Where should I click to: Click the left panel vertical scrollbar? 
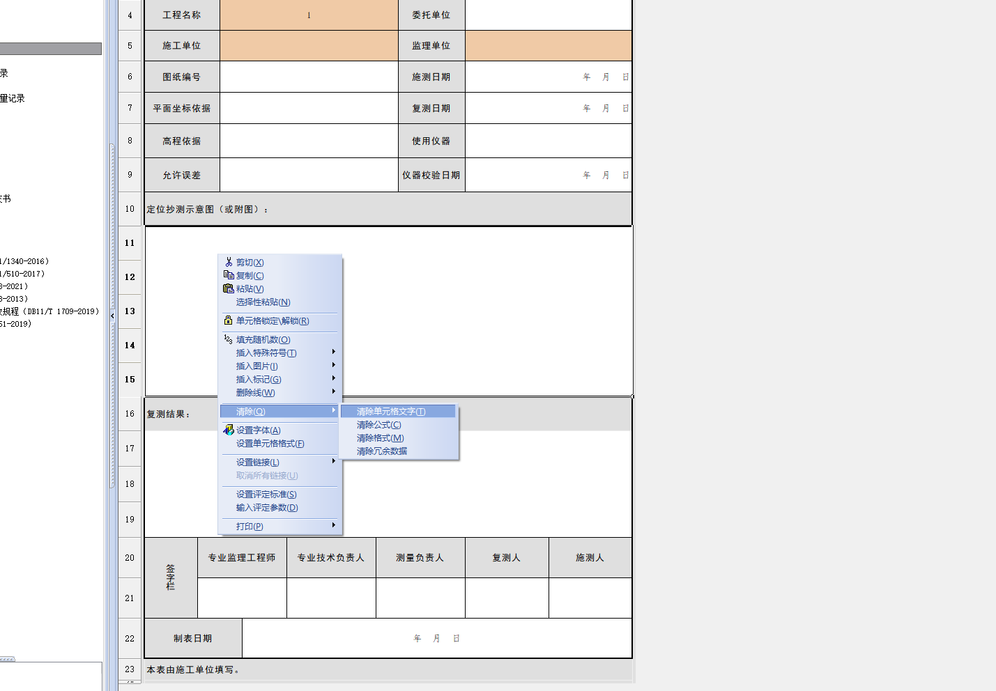click(112, 317)
